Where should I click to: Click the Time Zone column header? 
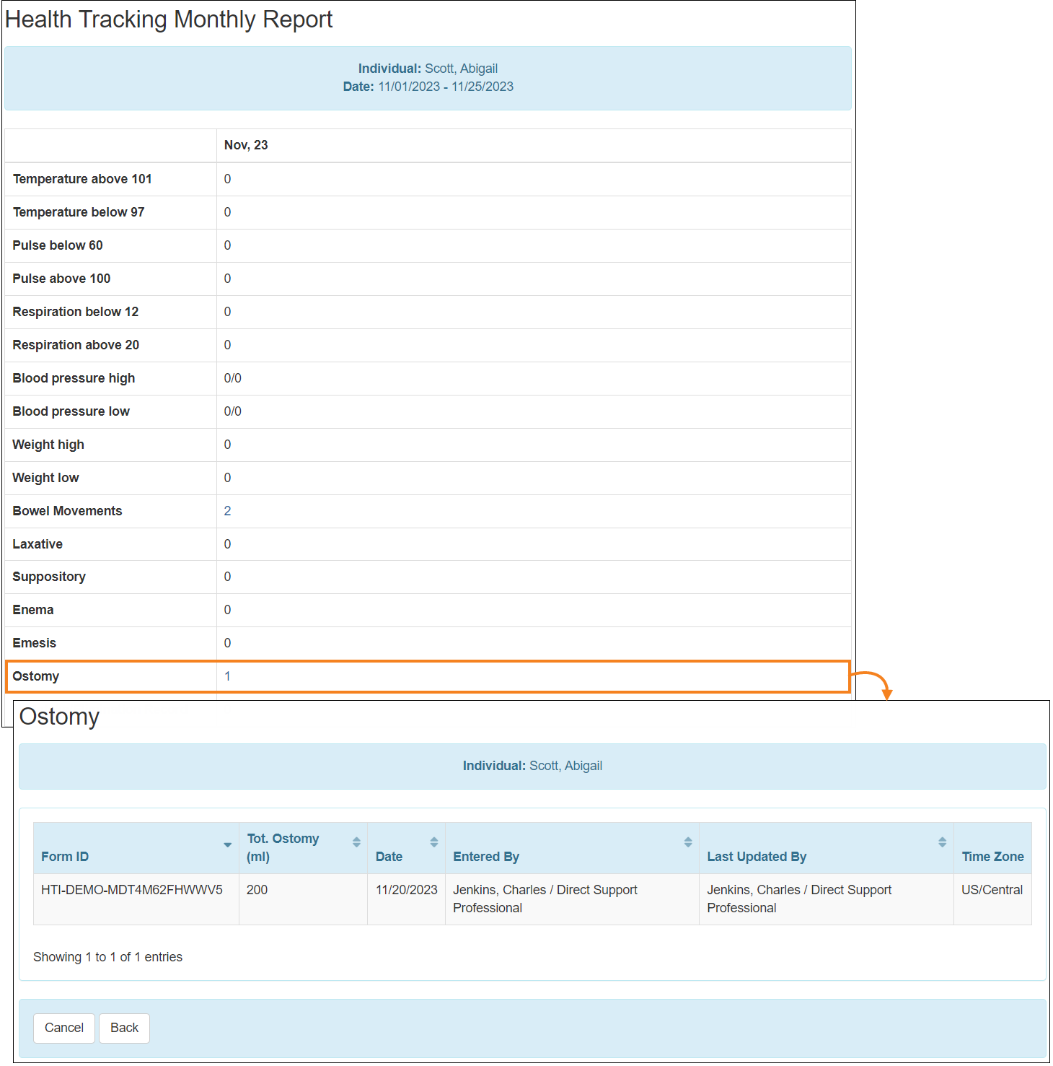tap(992, 848)
